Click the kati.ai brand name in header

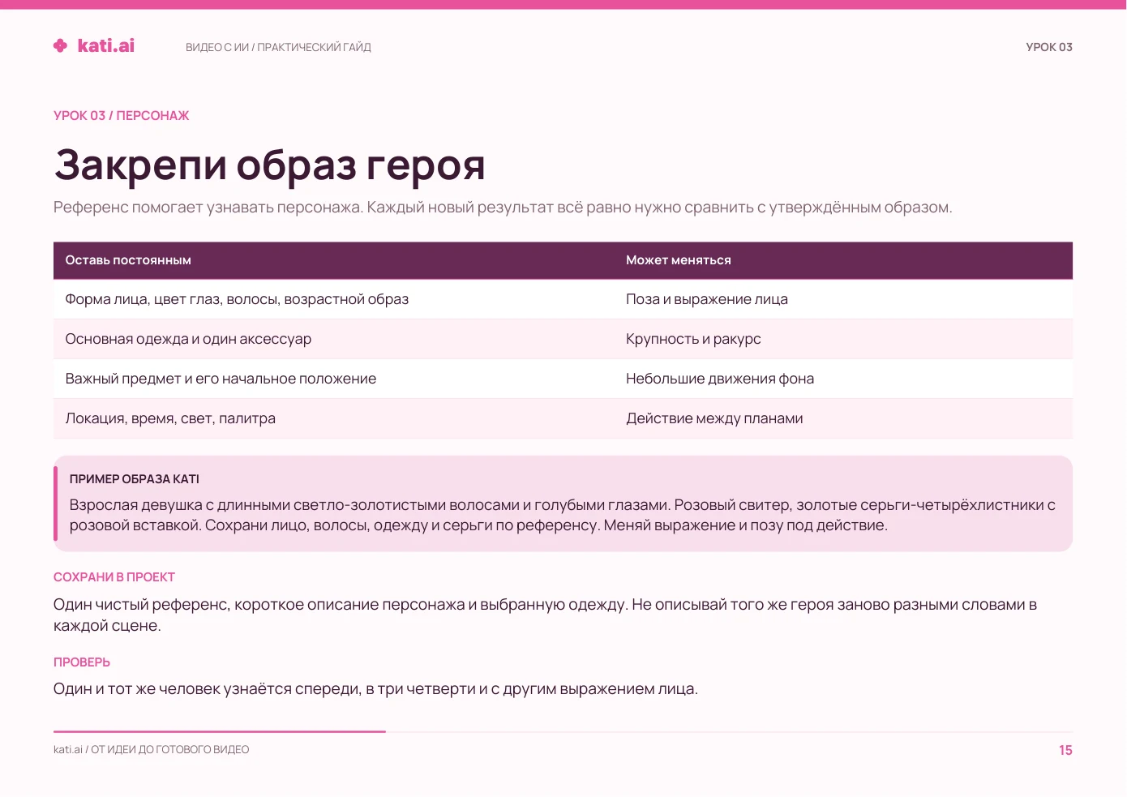point(106,45)
